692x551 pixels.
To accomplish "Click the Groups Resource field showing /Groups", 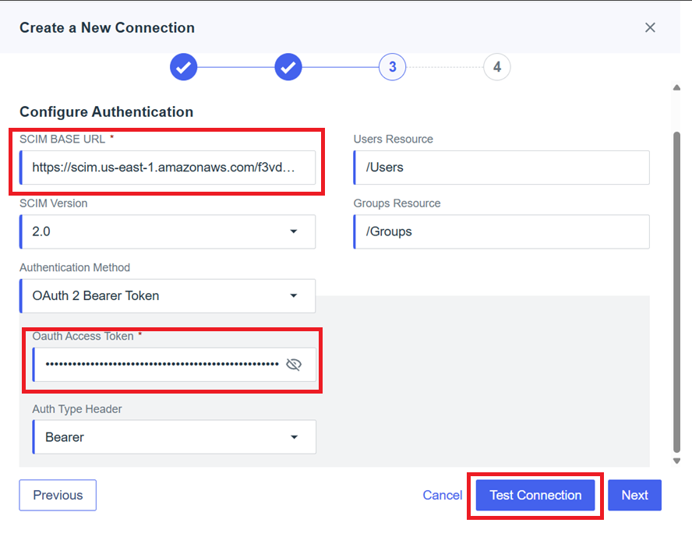I will (501, 231).
